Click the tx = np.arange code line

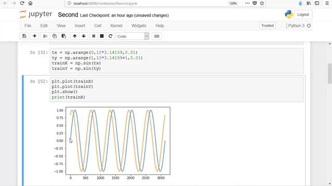click(94, 52)
